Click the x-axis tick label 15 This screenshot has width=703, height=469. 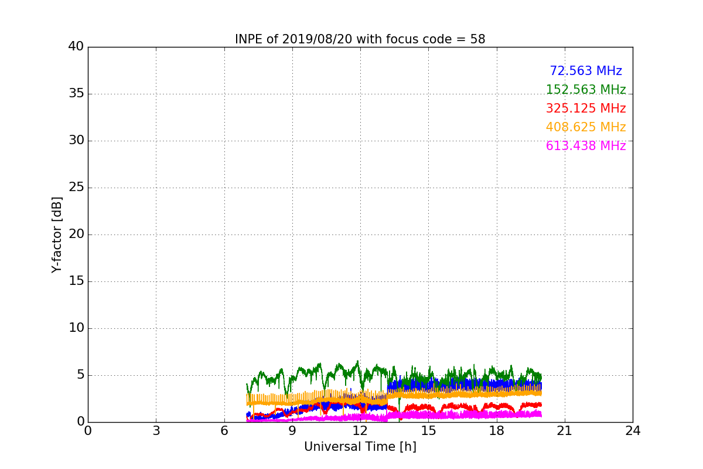(x=428, y=431)
